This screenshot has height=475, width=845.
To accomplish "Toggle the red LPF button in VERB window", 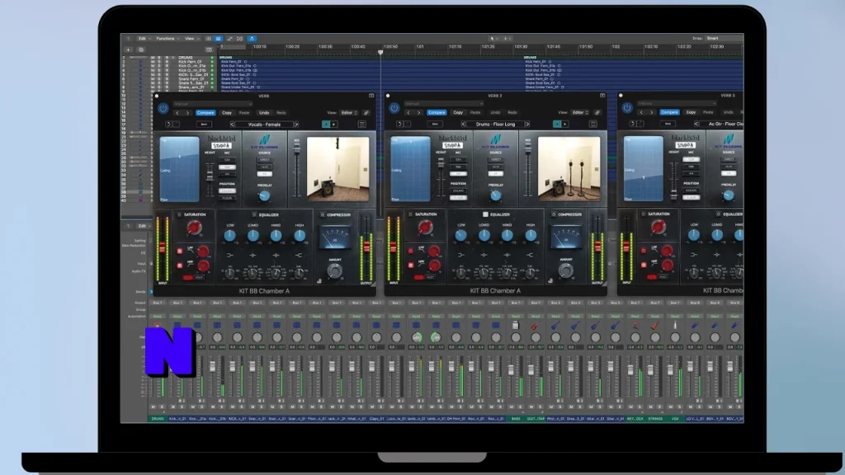I will (180, 252).
